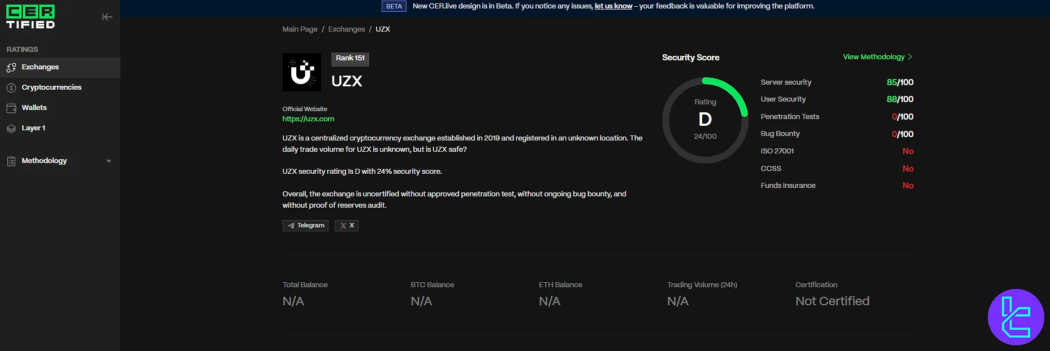Click the Rank 151 badge

point(350,59)
